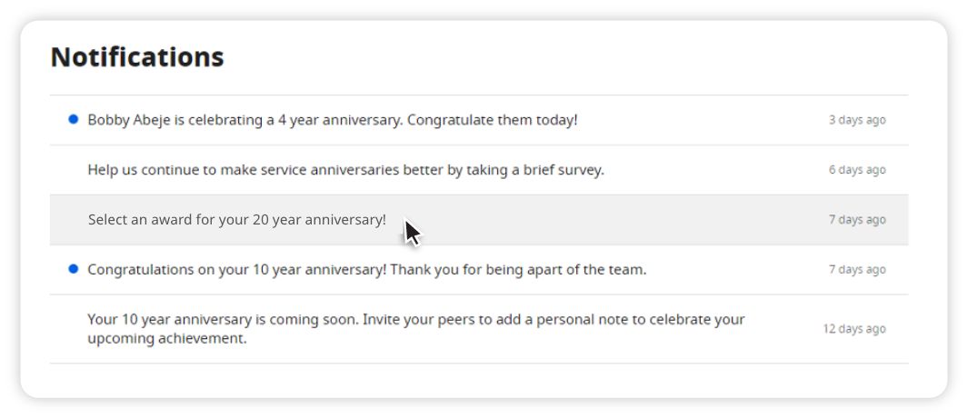Click the blue unread dot beside Bobby Abeje notification

[x=74, y=119]
